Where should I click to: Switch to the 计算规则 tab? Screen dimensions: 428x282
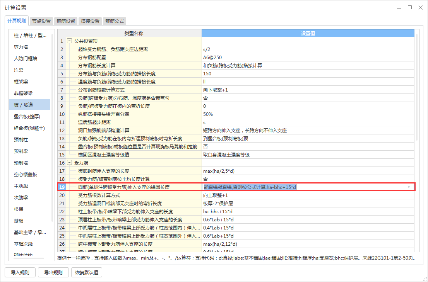tap(16, 21)
